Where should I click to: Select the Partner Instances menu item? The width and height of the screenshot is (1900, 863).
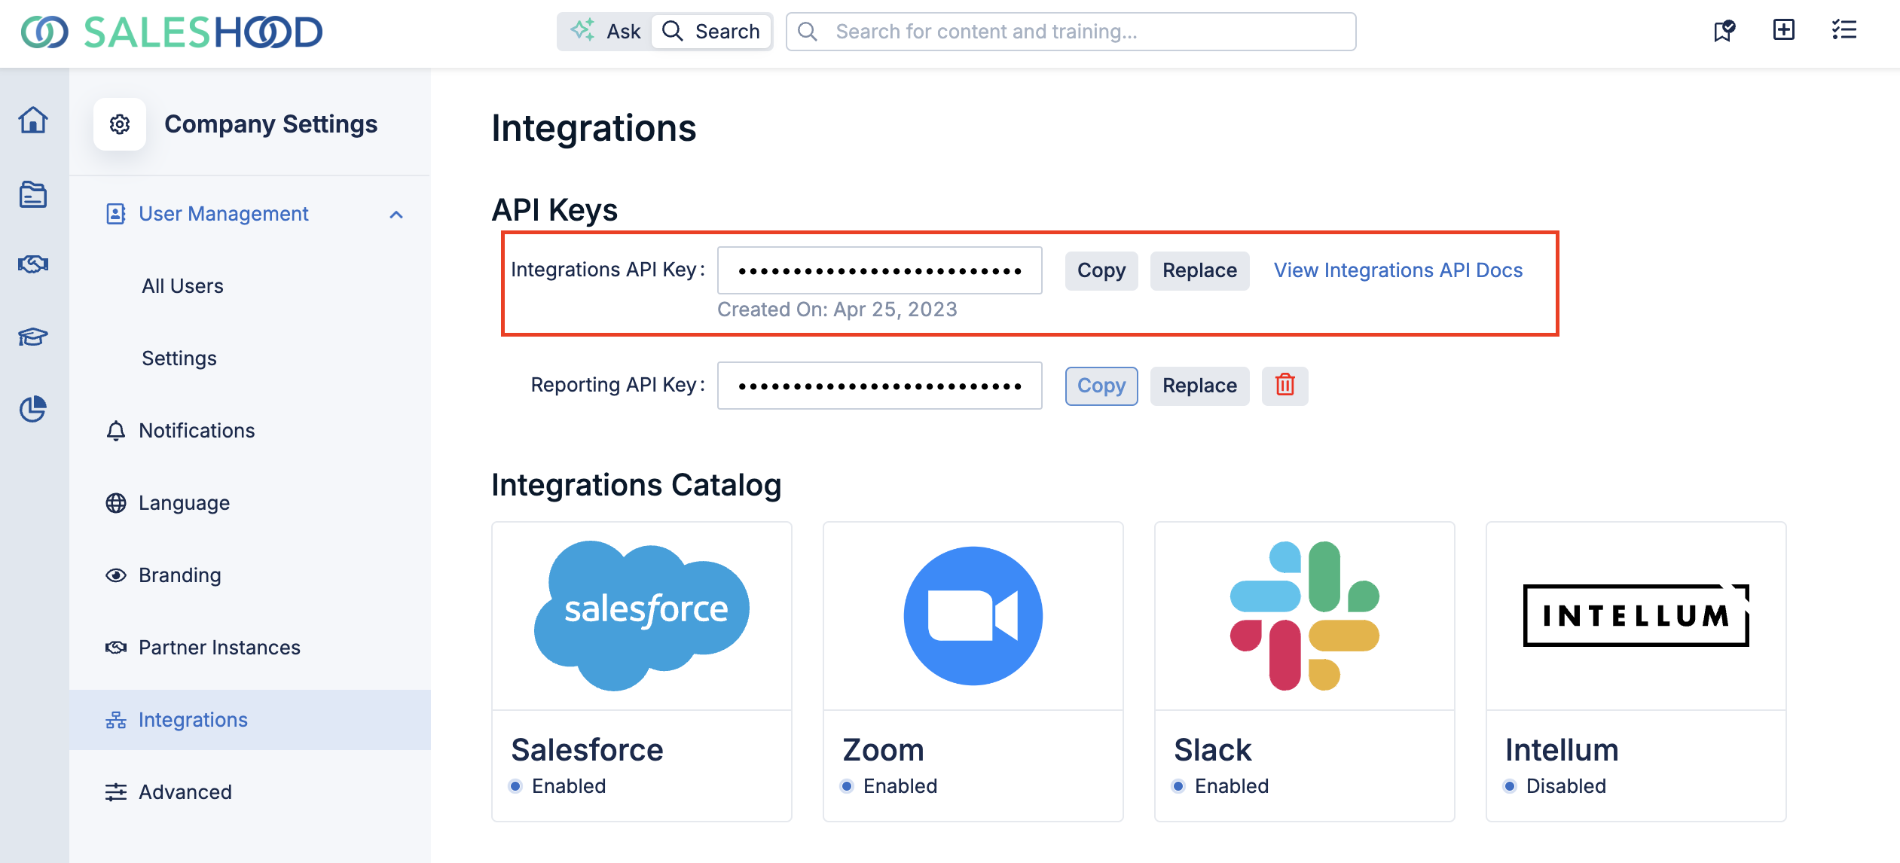[219, 645]
